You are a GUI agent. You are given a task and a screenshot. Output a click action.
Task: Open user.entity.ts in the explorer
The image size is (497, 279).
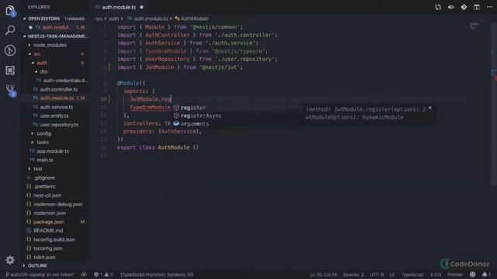tap(54, 115)
